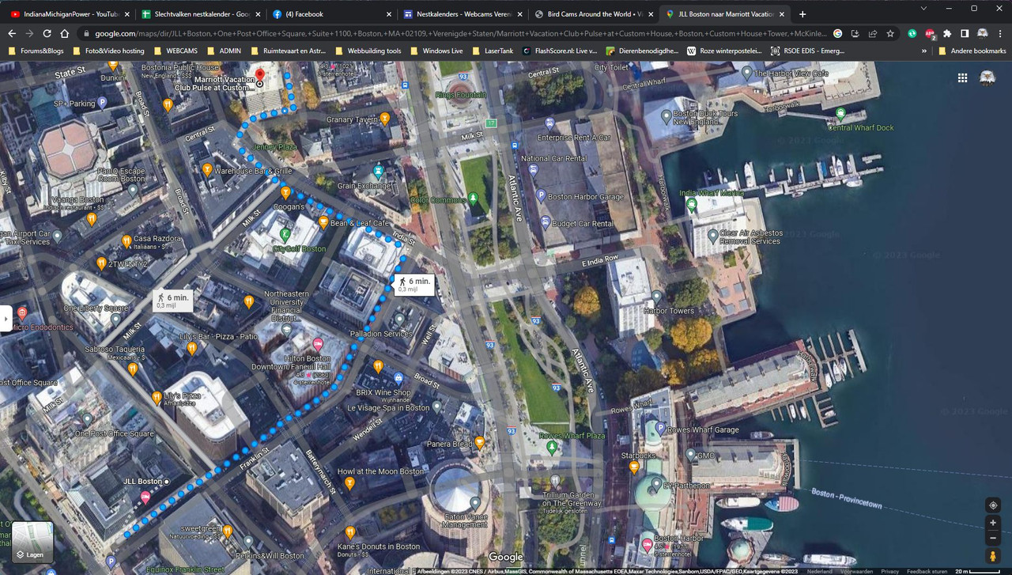Screen dimensions: 1012x575
Task: Open the Google account eagle avatar on map
Action: (987, 78)
